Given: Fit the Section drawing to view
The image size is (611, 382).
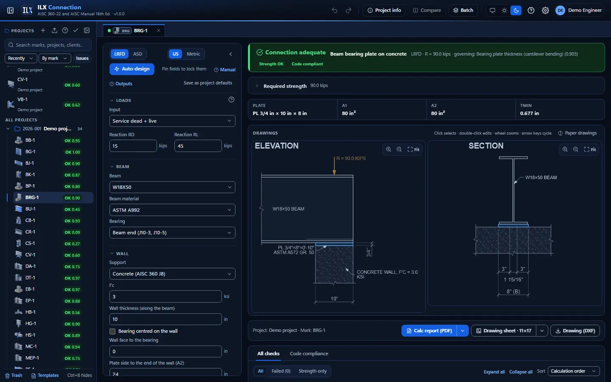Looking at the screenshot, I should pos(590,149).
